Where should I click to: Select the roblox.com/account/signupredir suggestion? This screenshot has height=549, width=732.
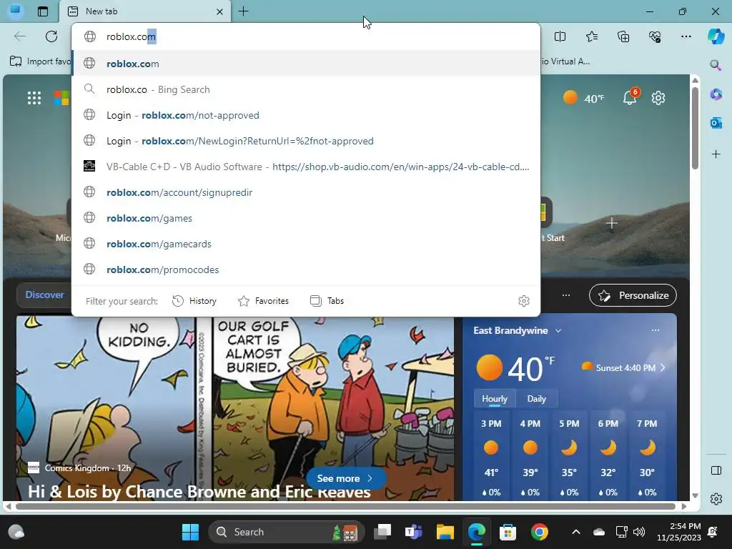point(306,192)
